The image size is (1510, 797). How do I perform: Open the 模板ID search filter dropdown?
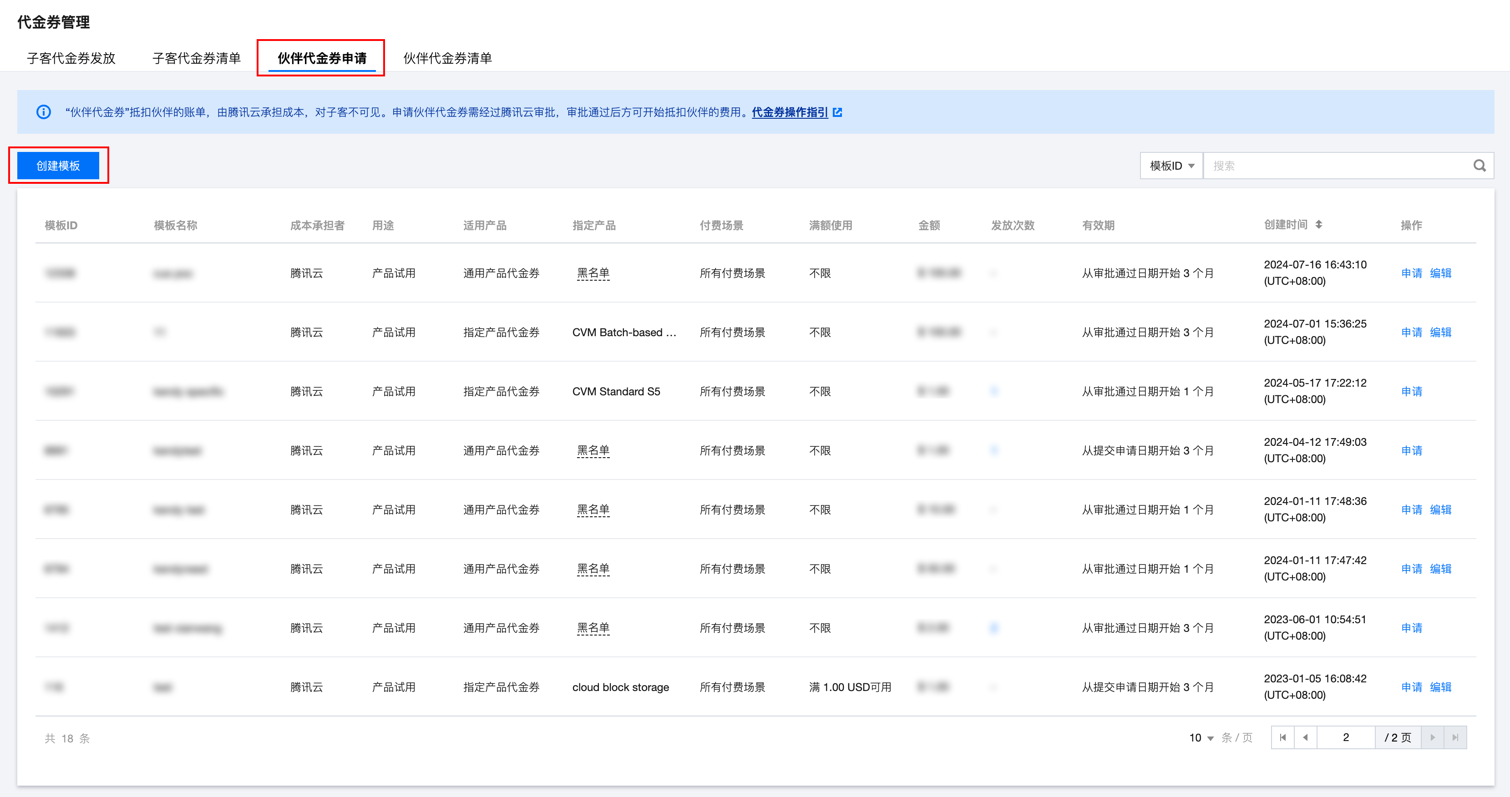[1171, 166]
